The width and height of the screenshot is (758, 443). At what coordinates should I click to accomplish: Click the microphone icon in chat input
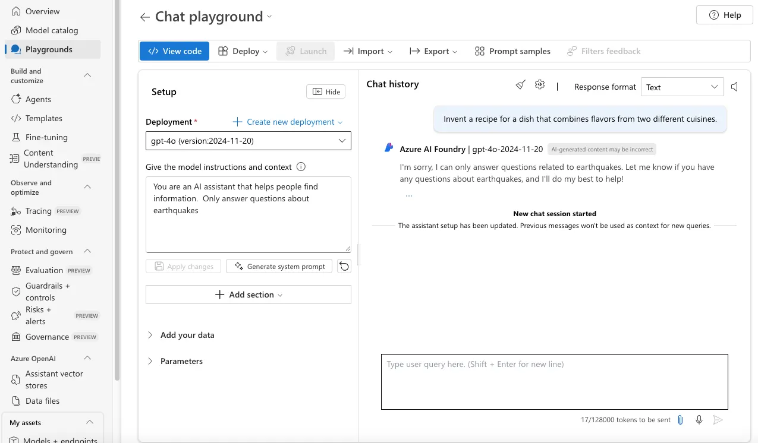(x=699, y=420)
